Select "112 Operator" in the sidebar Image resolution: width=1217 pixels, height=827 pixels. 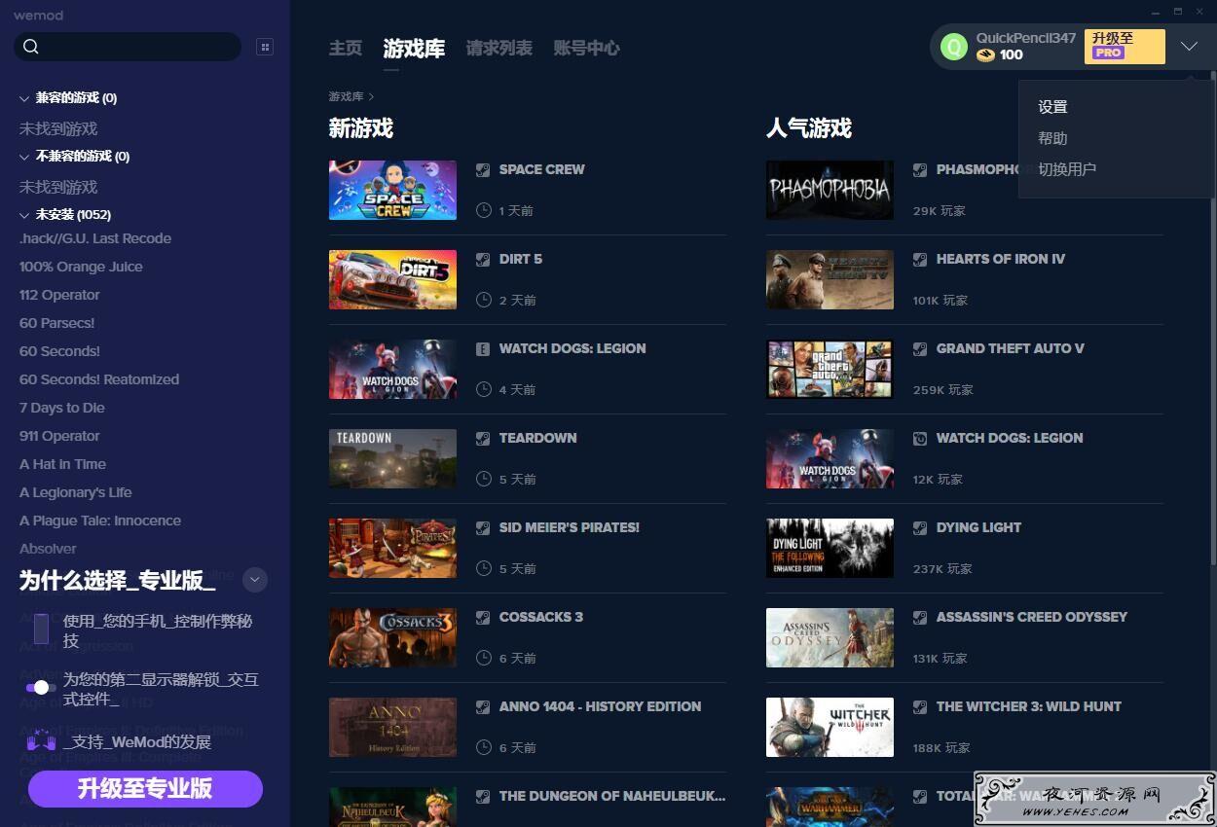tap(59, 295)
